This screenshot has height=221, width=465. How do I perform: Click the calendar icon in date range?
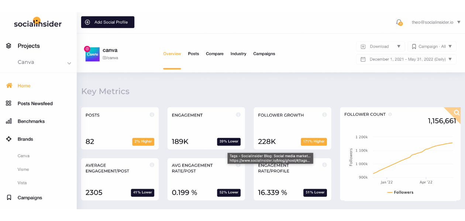coord(363,59)
